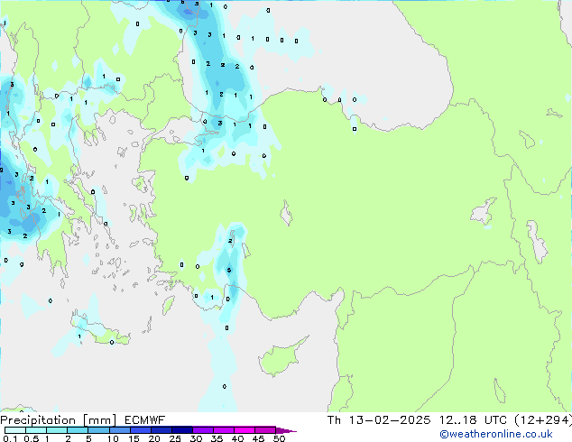Click the 45–50 mm legend color box
Viewport: 572px width, 442px height.
pos(265,430)
